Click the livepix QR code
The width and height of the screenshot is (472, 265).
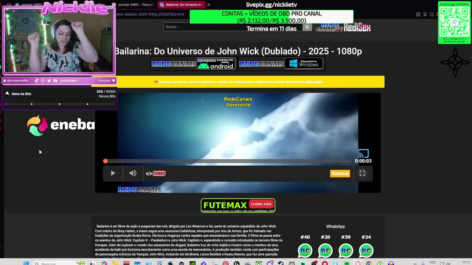(x=454, y=21)
